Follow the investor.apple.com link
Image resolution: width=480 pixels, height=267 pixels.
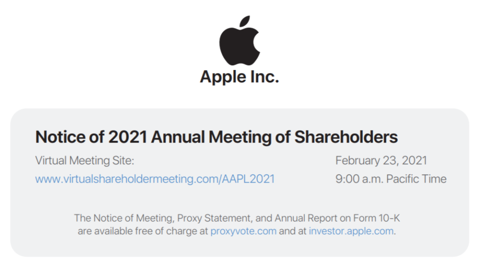[x=351, y=231]
